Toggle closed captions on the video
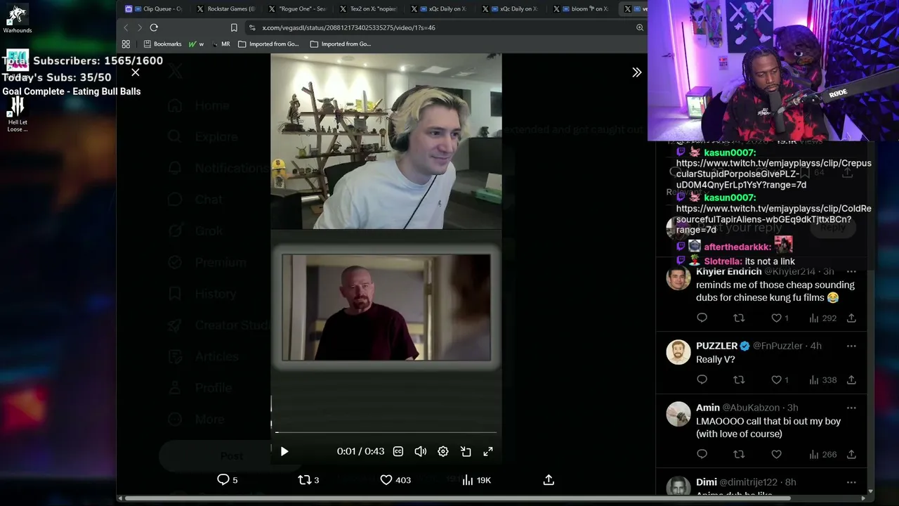 click(398, 451)
